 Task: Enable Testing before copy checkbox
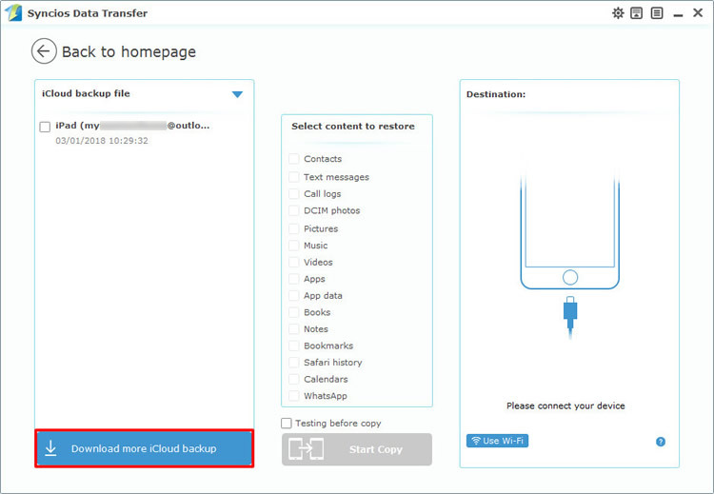(287, 424)
